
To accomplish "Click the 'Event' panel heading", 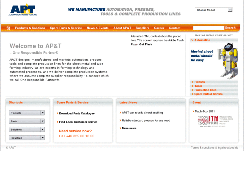I will [197, 102].
